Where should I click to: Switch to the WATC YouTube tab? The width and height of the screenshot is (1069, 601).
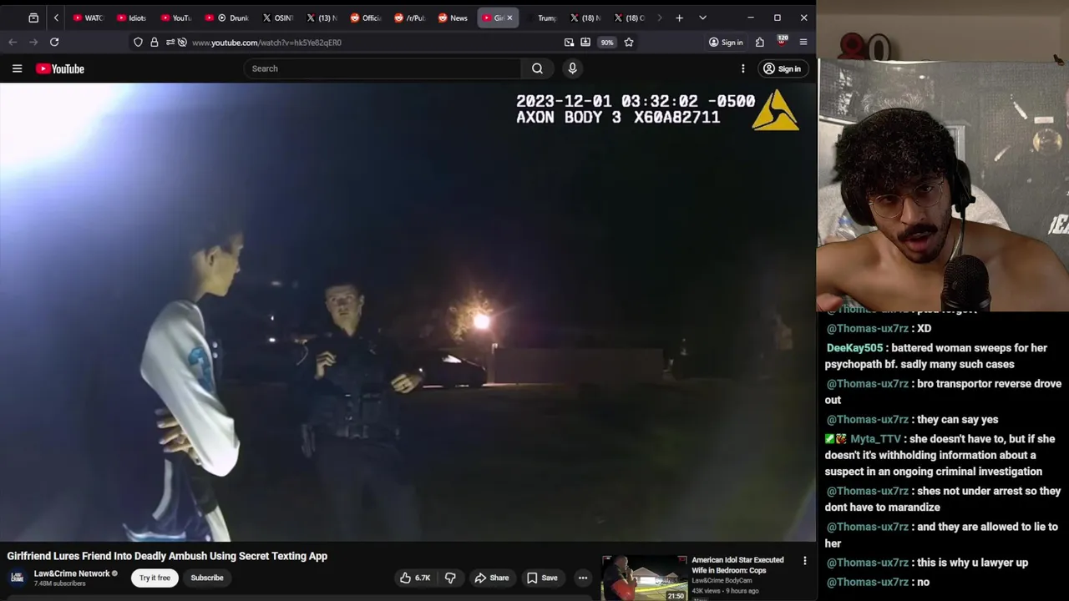click(88, 18)
